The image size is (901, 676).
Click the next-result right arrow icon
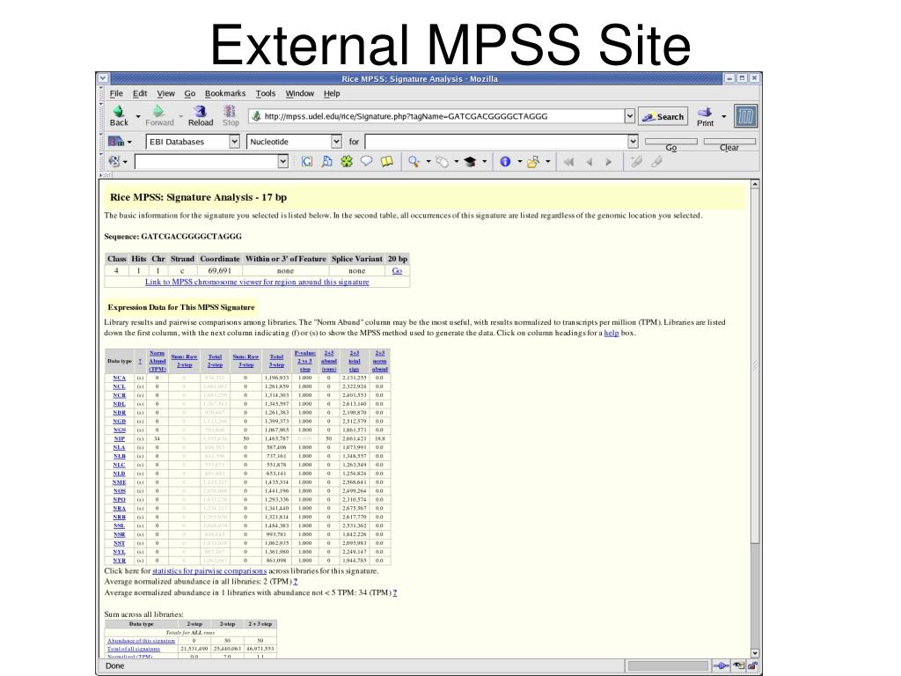609,162
